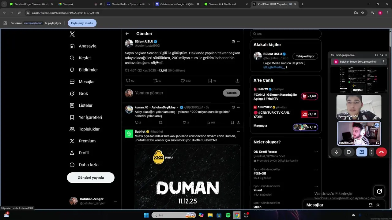Reply to kenan JK's comment

pyautogui.click(x=138, y=123)
